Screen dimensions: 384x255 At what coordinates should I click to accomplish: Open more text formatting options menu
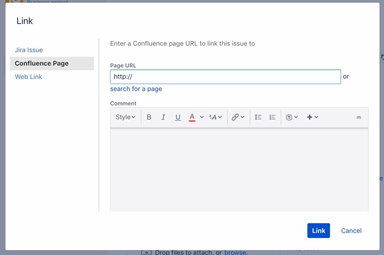tap(215, 117)
